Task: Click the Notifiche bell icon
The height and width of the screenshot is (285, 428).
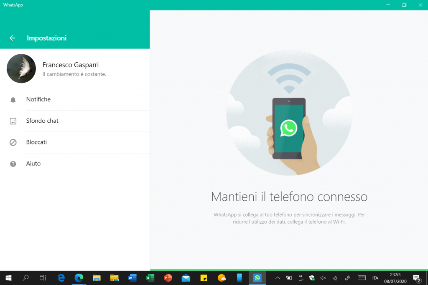Action: click(13, 100)
